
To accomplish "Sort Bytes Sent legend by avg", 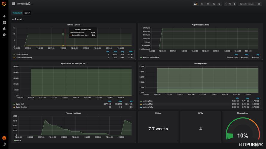I will 131,101.
